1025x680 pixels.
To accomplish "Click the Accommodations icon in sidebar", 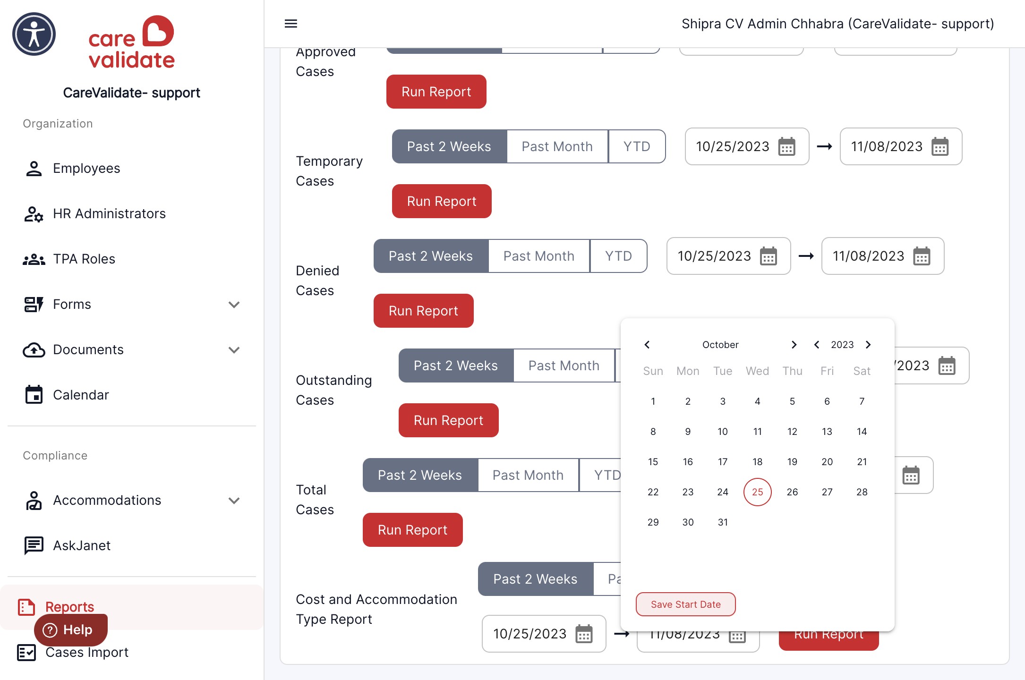I will [34, 501].
